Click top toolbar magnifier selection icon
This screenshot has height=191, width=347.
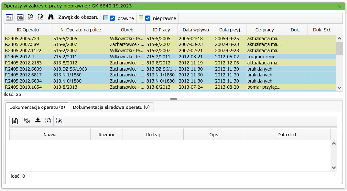(30, 17)
